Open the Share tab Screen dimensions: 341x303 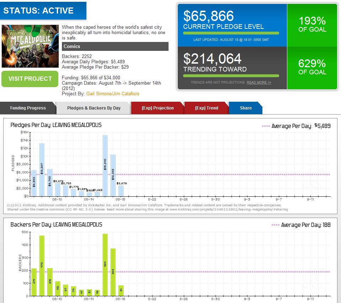click(245, 108)
